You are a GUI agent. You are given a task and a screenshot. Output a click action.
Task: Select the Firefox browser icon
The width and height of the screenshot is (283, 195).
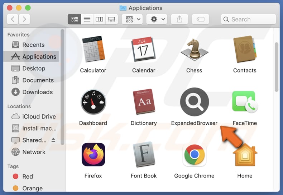click(93, 155)
